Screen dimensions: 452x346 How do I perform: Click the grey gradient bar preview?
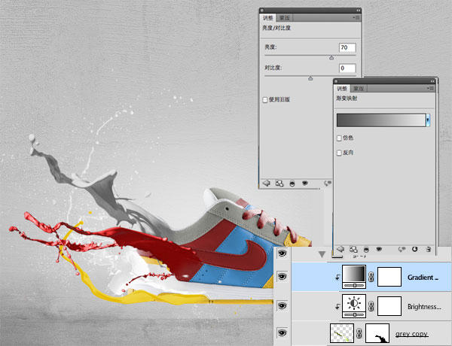pos(381,120)
